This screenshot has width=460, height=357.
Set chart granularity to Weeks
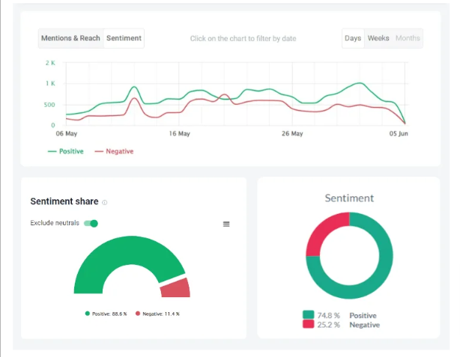pos(378,38)
